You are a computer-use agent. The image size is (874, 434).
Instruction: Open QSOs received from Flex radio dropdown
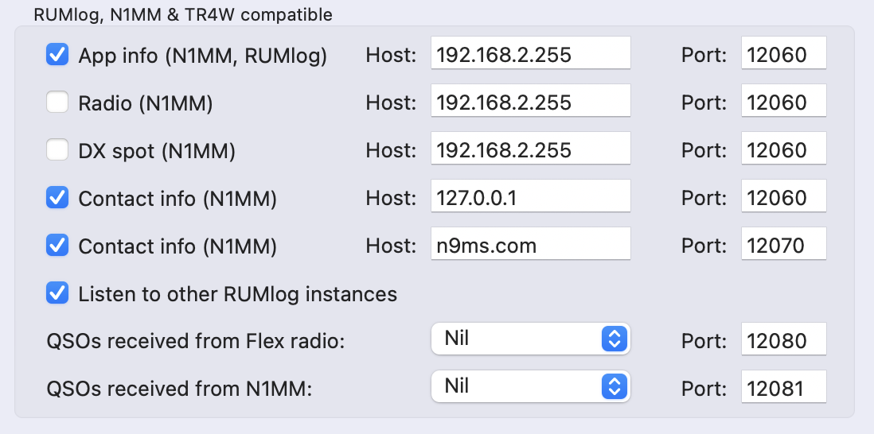(531, 339)
